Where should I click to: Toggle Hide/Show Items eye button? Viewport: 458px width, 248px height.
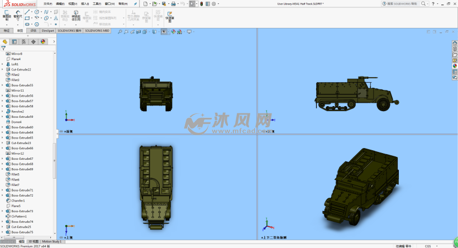tap(164, 31)
